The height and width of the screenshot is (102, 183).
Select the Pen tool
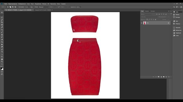click(x=2, y=49)
